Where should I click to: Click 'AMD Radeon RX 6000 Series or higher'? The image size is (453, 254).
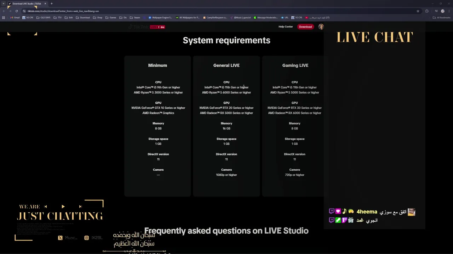point(294,113)
